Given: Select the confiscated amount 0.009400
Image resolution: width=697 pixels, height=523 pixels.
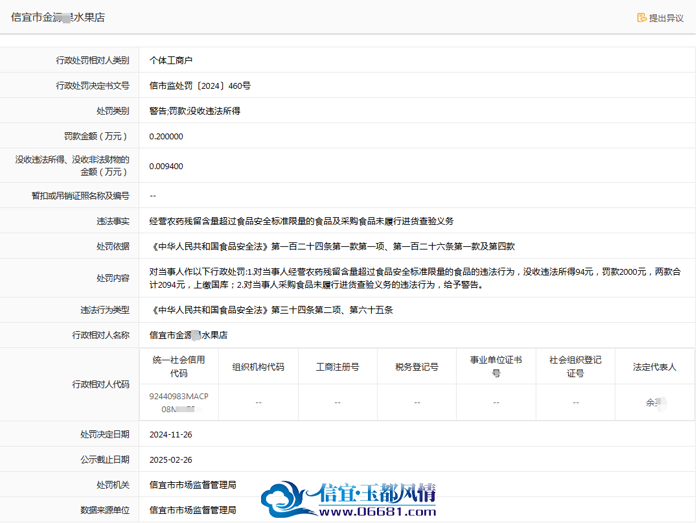Looking at the screenshot, I should tap(166, 167).
